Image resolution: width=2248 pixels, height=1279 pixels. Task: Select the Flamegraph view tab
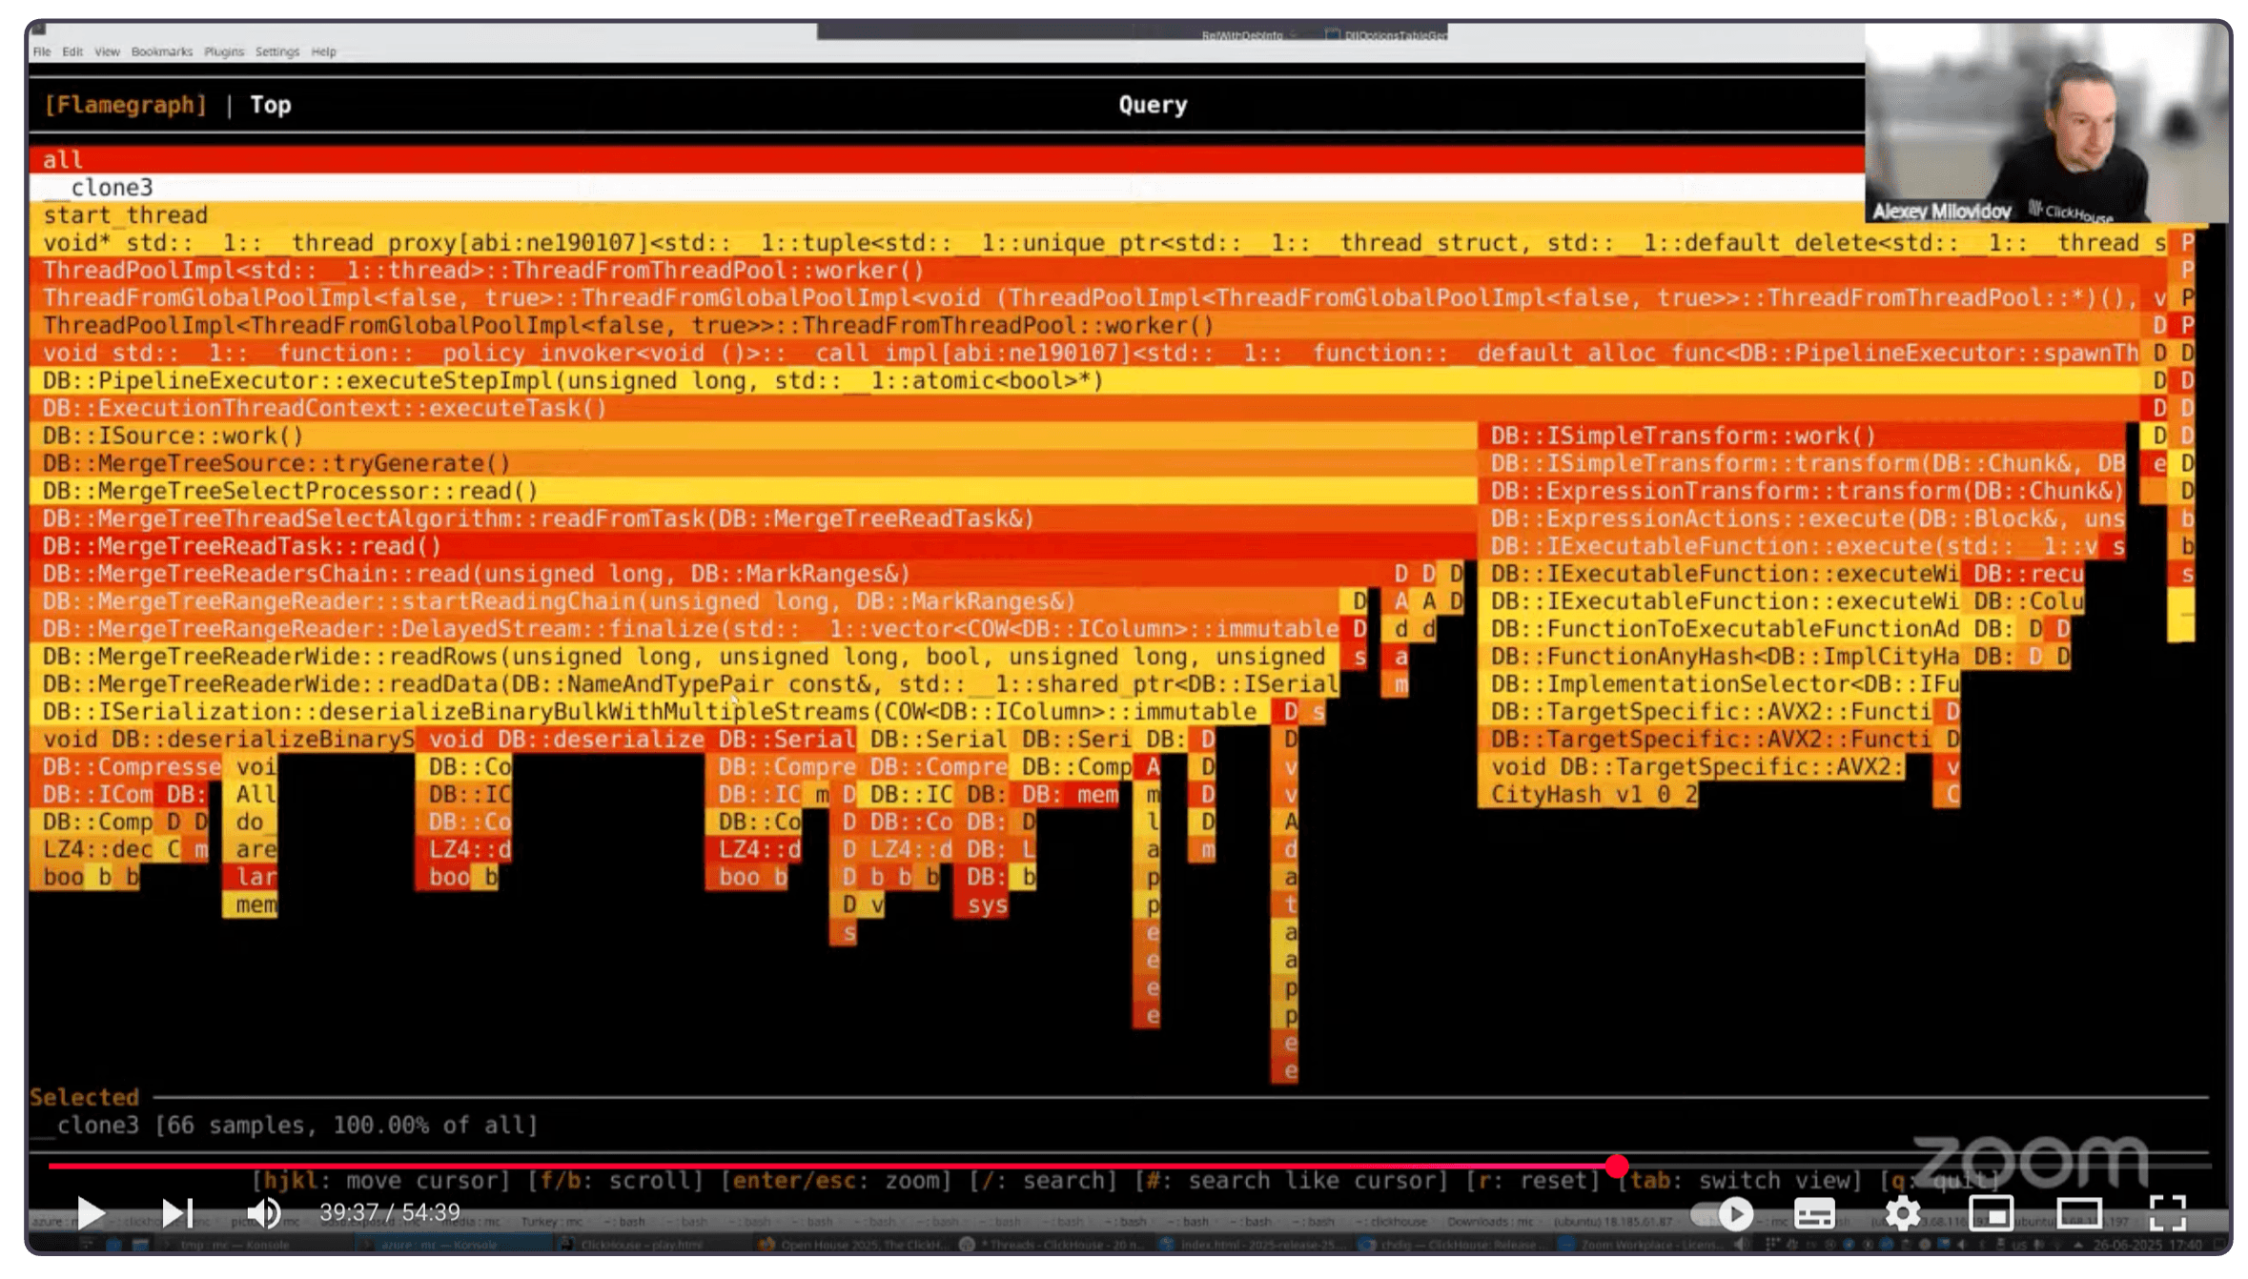click(x=126, y=105)
